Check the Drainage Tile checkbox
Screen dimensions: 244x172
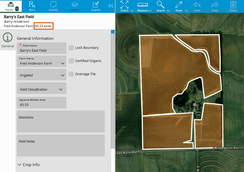click(71, 74)
